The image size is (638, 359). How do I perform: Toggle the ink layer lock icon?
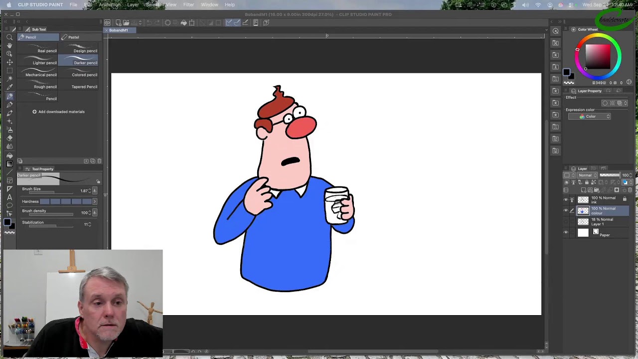tap(625, 199)
